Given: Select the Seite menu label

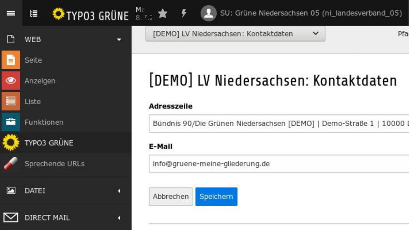Looking at the screenshot, I should (33, 60).
